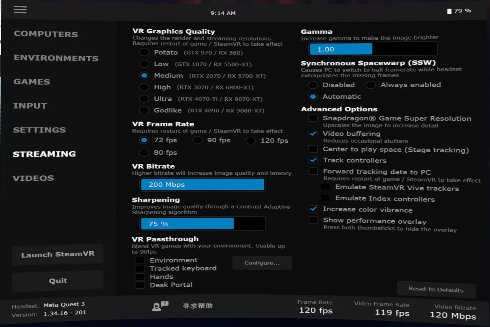The height and width of the screenshot is (327, 490).
Task: Enable Emulate SteamVR Vive trackers
Action: pyautogui.click(x=325, y=187)
